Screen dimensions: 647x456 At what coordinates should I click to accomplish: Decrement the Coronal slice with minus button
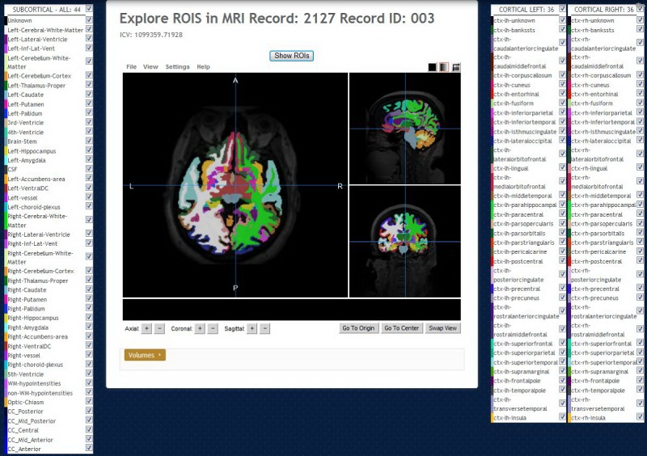click(213, 328)
